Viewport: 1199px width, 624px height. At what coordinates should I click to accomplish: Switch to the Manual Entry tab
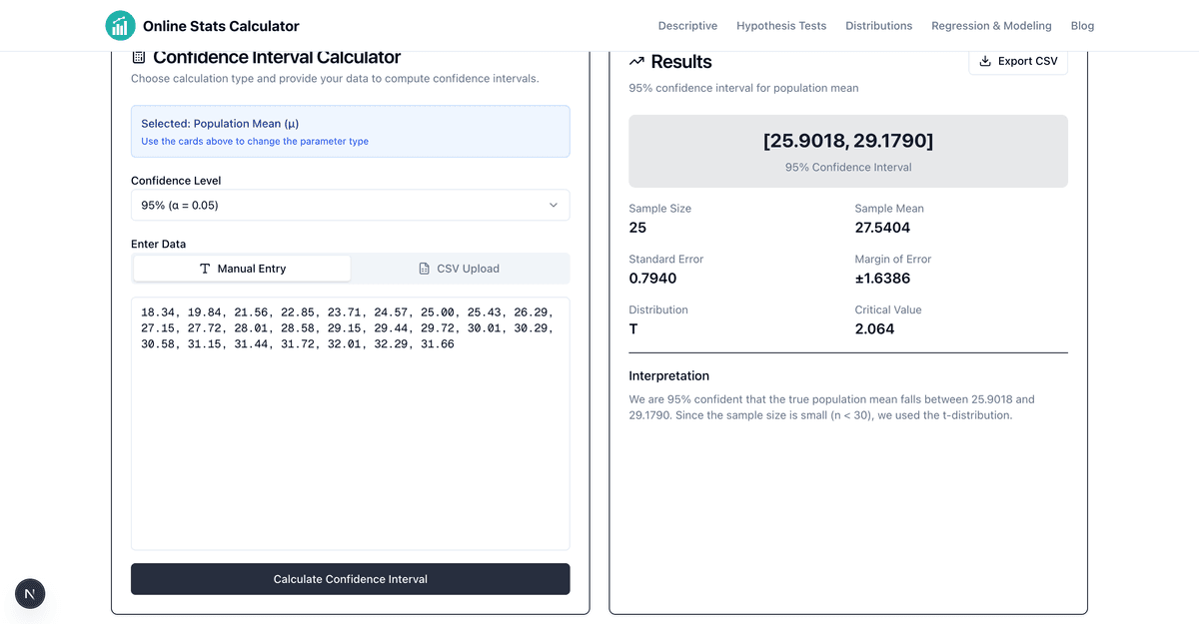(x=242, y=269)
